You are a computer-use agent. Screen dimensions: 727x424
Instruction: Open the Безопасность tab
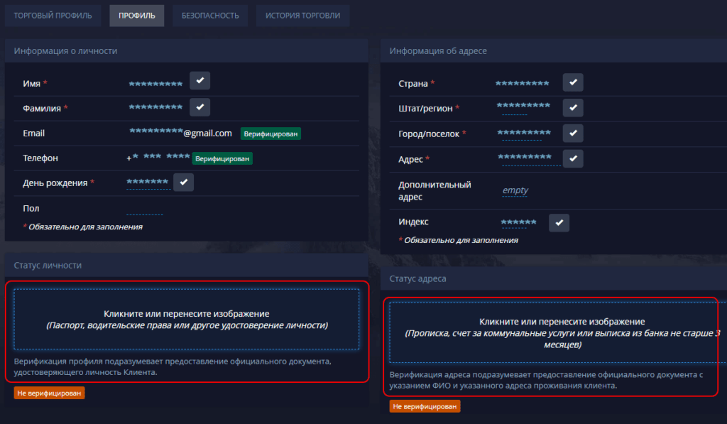[209, 15]
